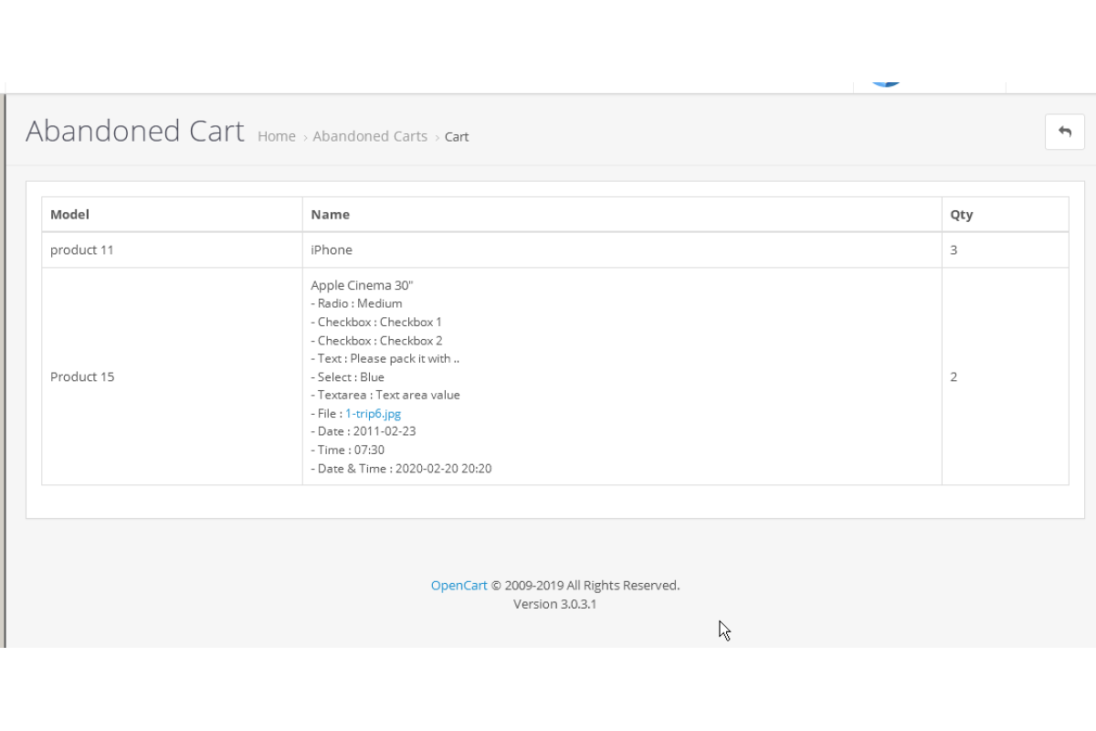1096x731 pixels.
Task: Click the iPhone product name
Action: pos(331,249)
